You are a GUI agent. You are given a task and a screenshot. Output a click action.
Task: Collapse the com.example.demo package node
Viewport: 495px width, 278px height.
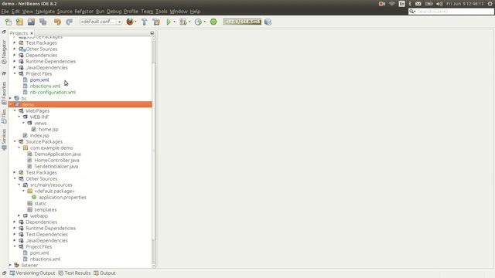19,147
